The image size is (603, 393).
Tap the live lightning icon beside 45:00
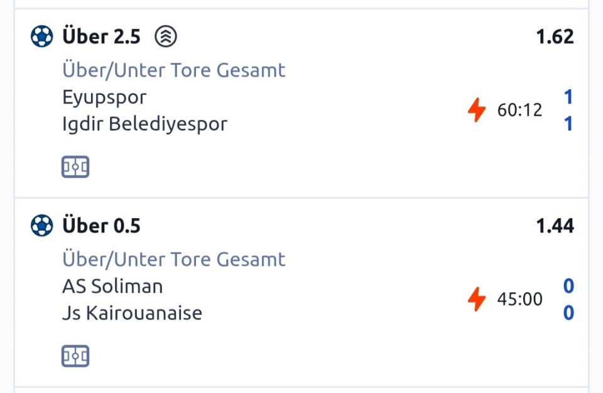coord(477,299)
